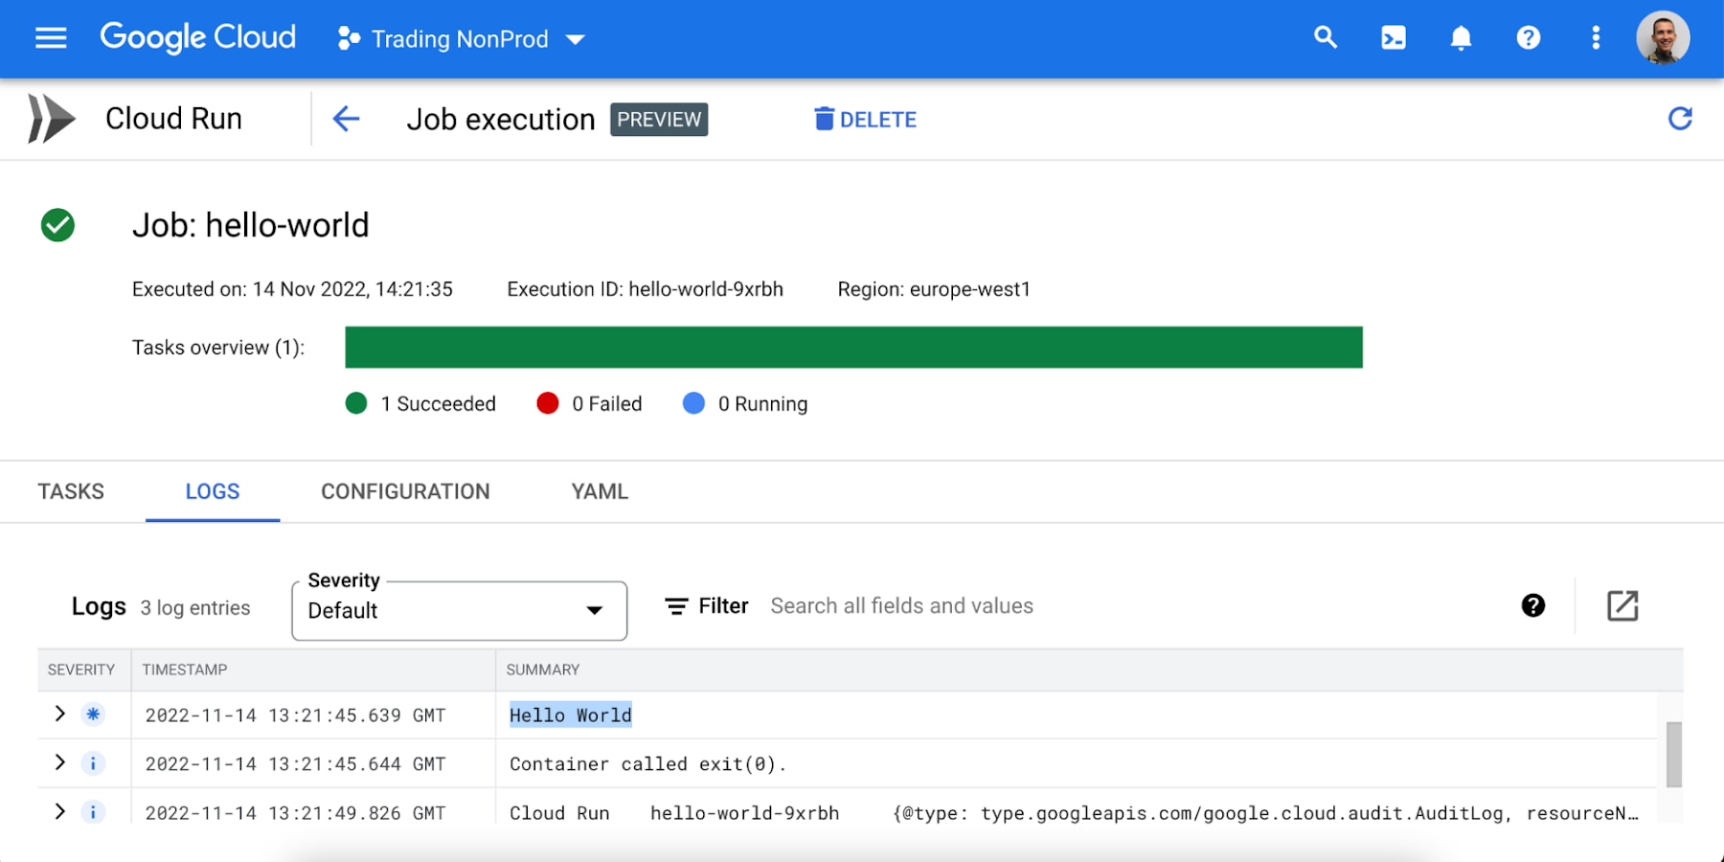
Task: Click the SUMMARY column header
Action: click(543, 669)
